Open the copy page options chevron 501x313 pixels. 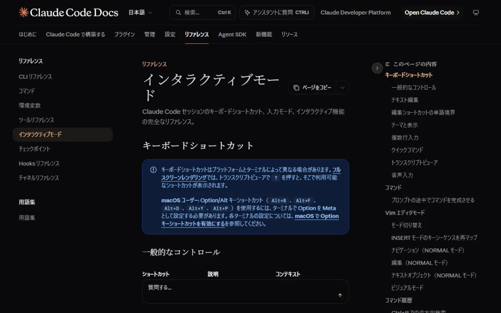point(342,88)
